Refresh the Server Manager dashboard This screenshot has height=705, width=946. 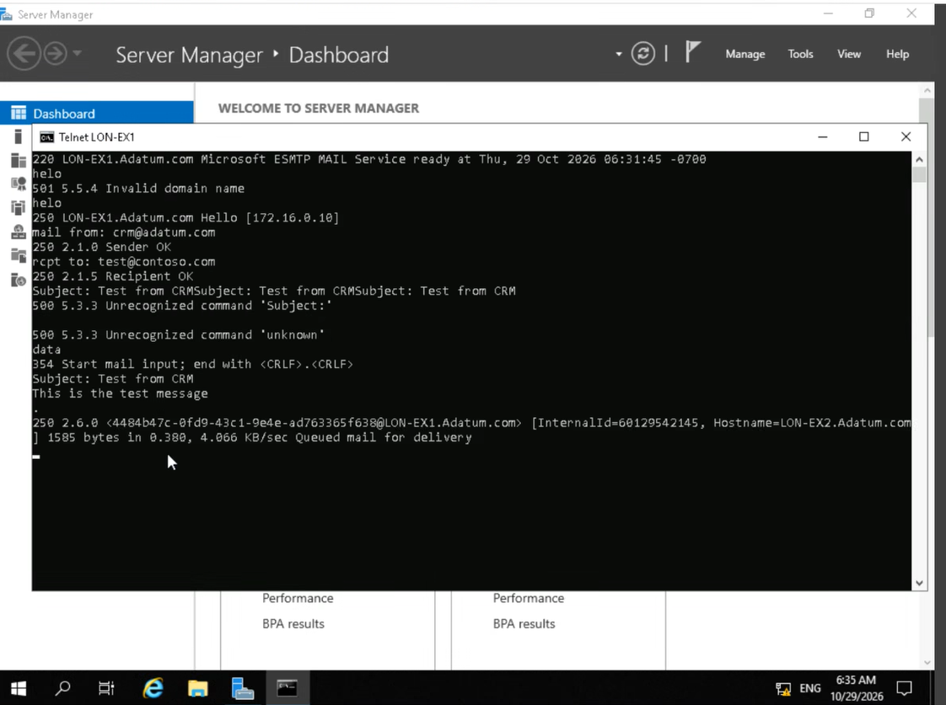(x=643, y=54)
